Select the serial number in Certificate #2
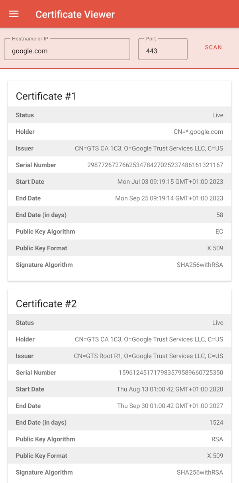Image resolution: width=239 pixels, height=483 pixels. (x=171, y=373)
